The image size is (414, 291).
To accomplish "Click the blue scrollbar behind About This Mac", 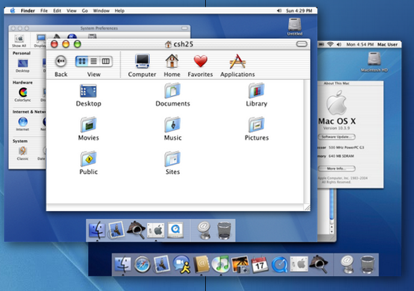I will [332, 205].
